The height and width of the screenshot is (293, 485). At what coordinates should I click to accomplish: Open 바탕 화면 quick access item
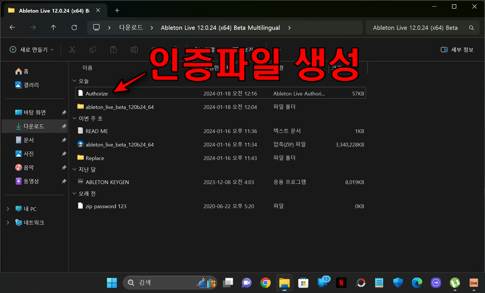click(31, 112)
